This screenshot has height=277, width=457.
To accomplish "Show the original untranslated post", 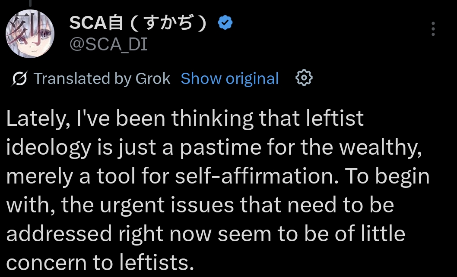I will [229, 79].
